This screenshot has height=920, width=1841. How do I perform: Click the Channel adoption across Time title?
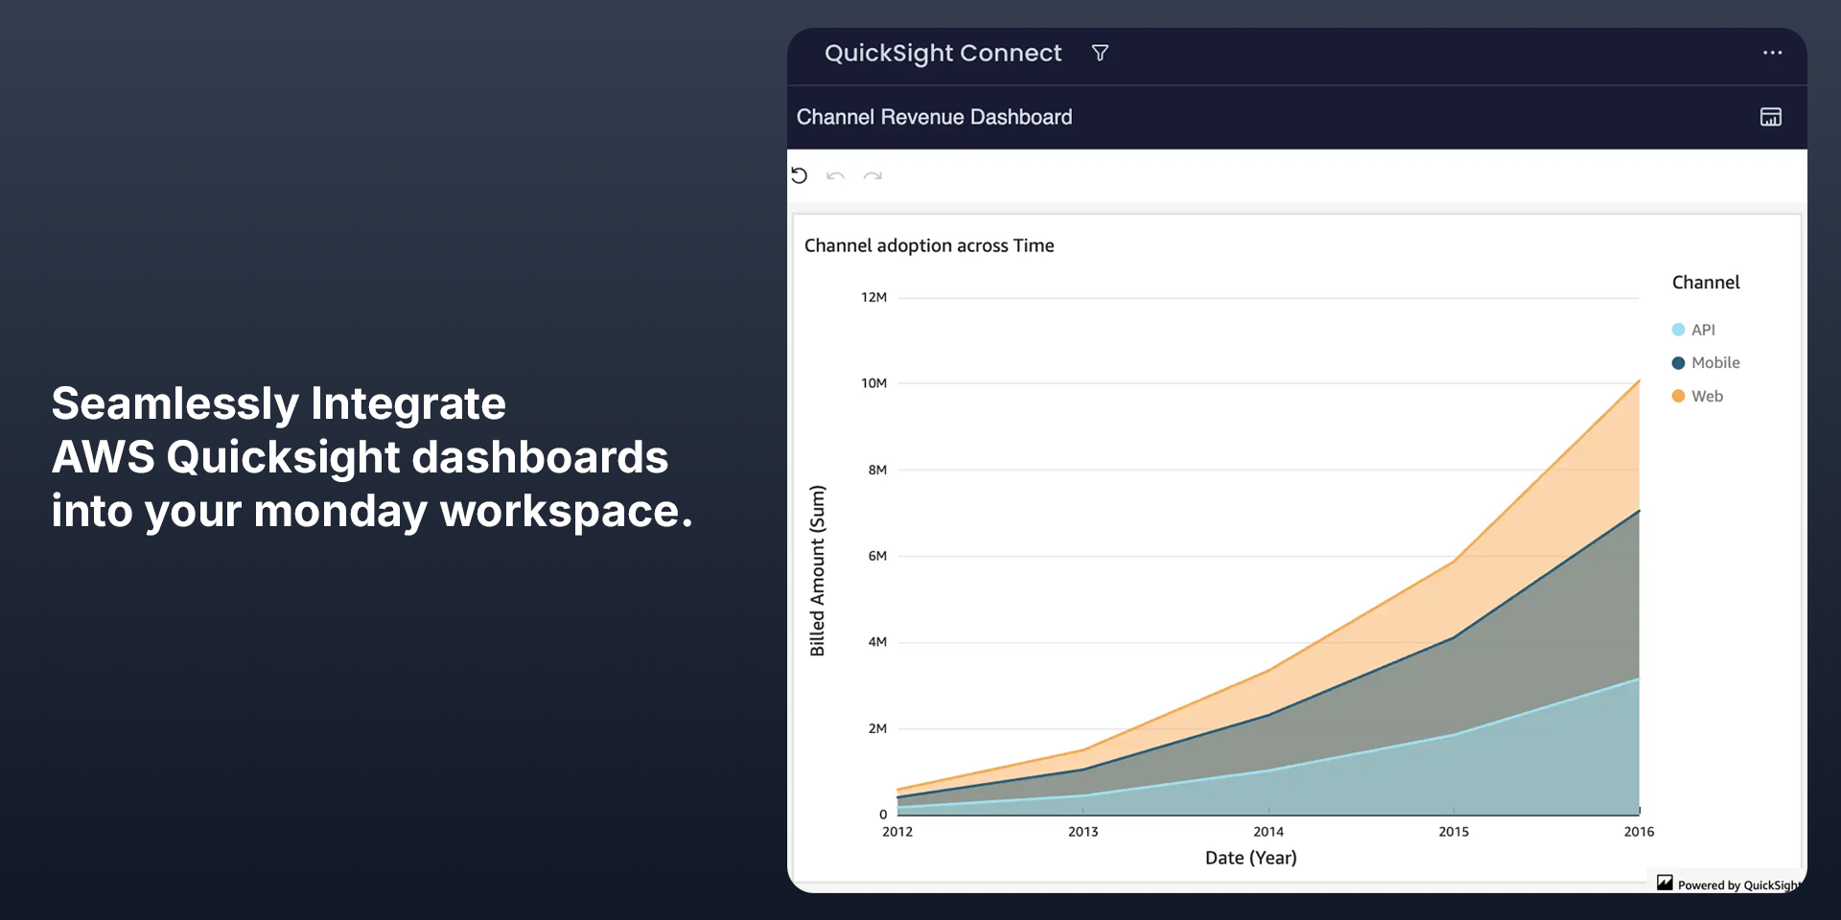coord(928,246)
